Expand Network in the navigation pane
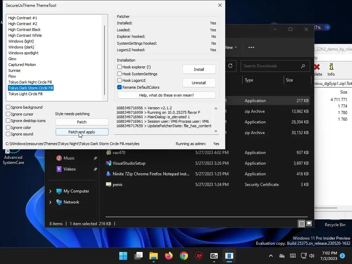Viewport: 352px width, 264px height. 50,202
